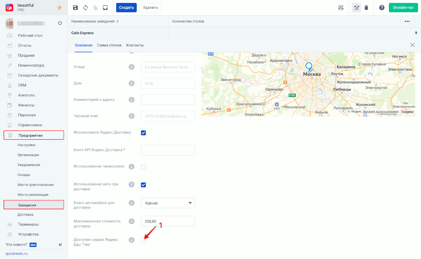
Task: Click the logout power icon
Action: click(x=60, y=23)
